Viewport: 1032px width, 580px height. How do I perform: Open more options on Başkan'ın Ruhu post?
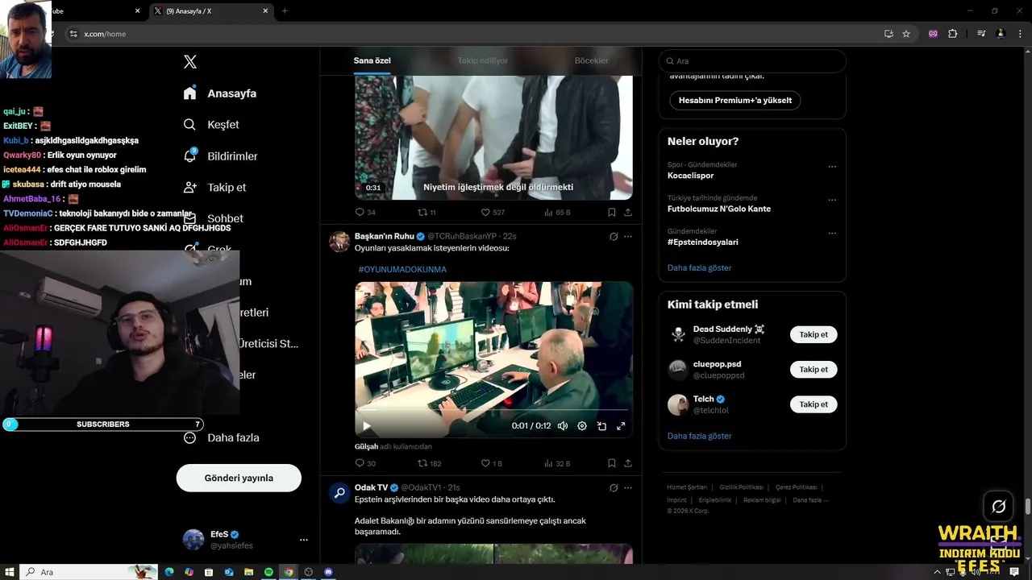pos(628,237)
